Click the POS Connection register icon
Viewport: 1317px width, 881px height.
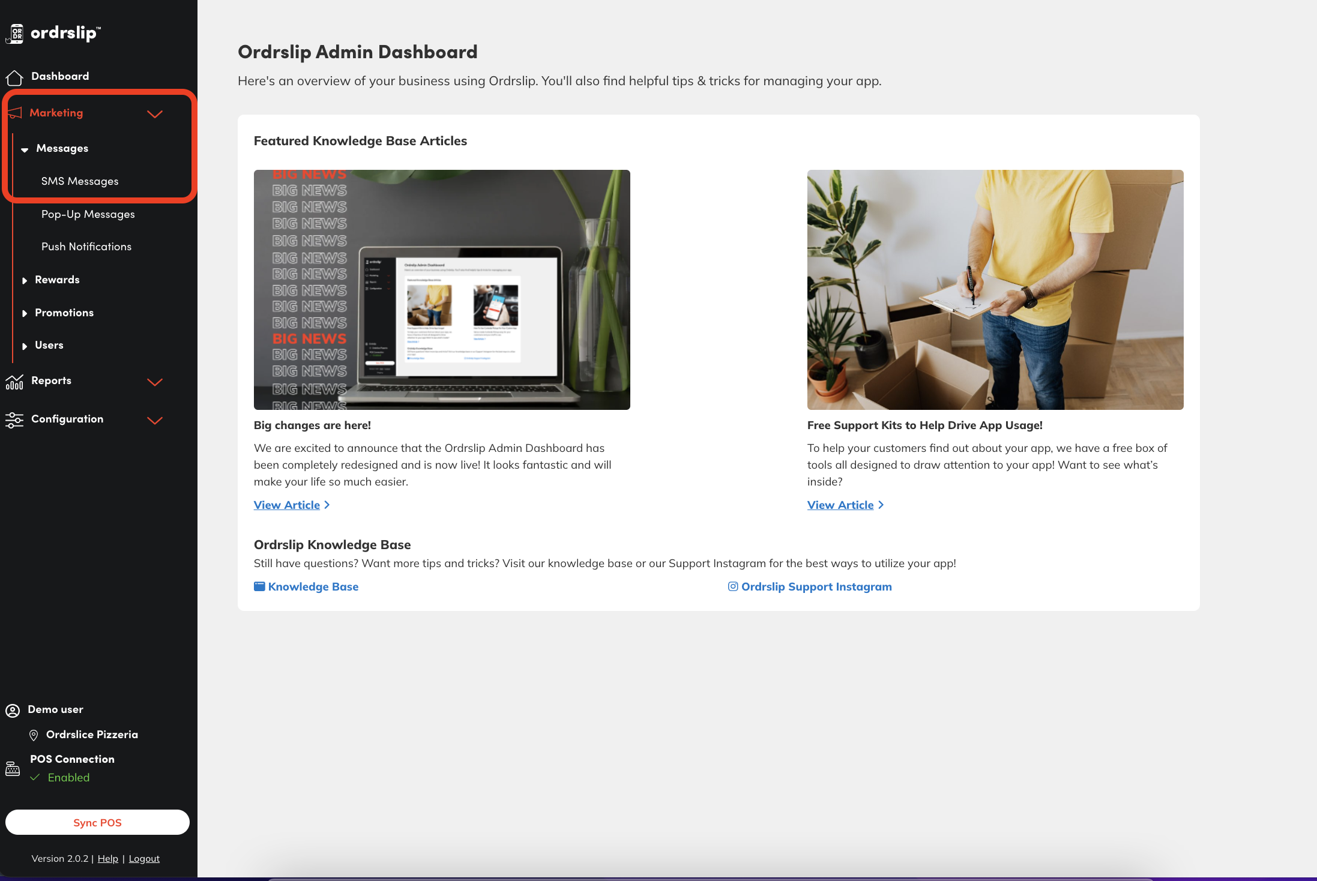(x=13, y=769)
